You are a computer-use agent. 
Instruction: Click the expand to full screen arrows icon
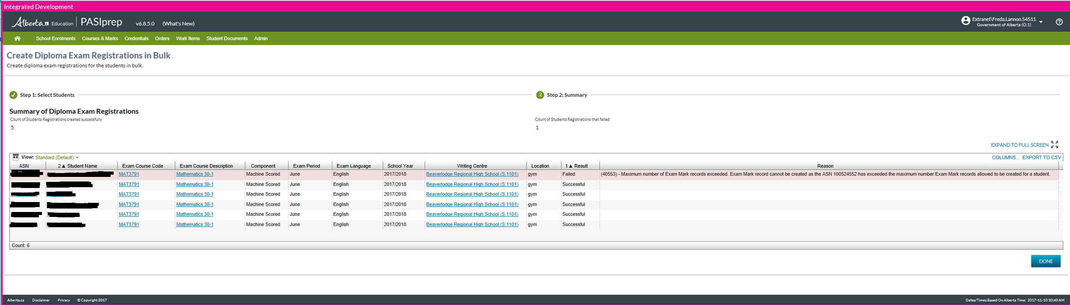(x=1054, y=144)
